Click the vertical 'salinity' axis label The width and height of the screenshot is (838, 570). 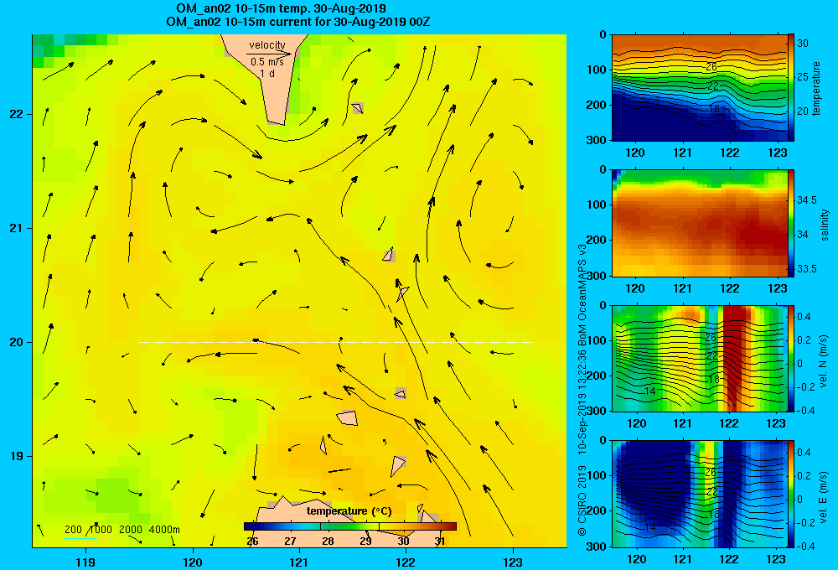pyautogui.click(x=825, y=225)
